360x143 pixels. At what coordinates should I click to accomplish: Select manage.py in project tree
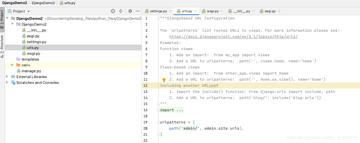(31, 71)
